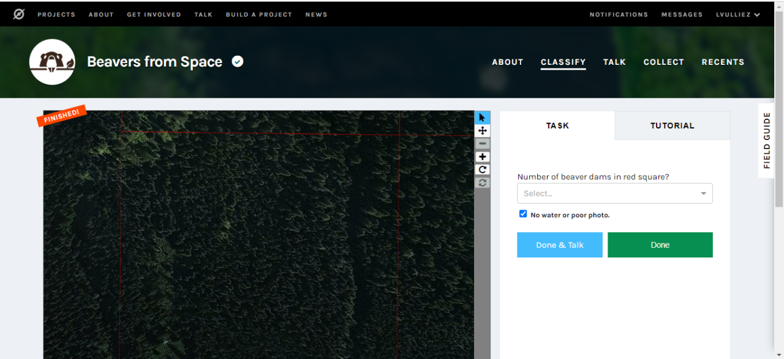Click the green Done button
The image size is (784, 359).
[660, 245]
